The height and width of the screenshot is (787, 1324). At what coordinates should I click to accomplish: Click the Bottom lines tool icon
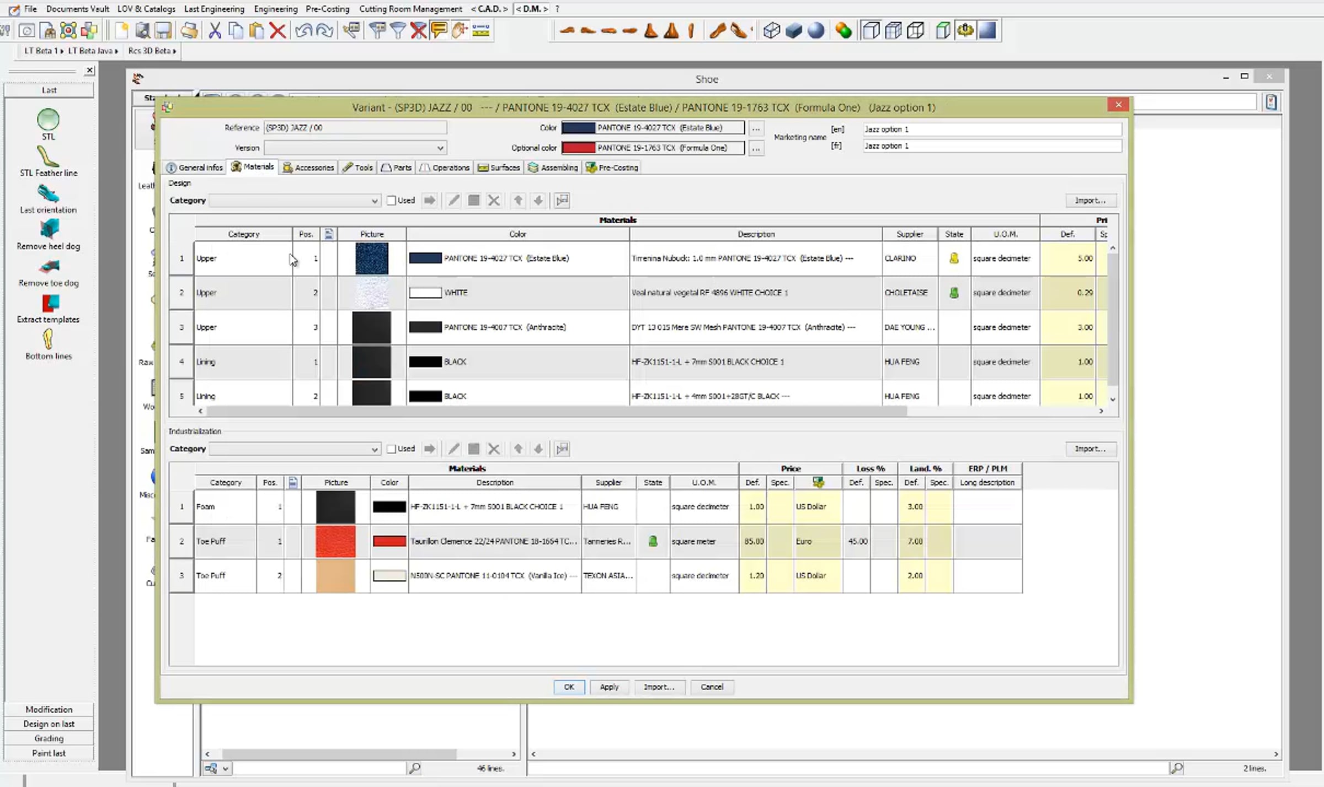click(x=48, y=339)
